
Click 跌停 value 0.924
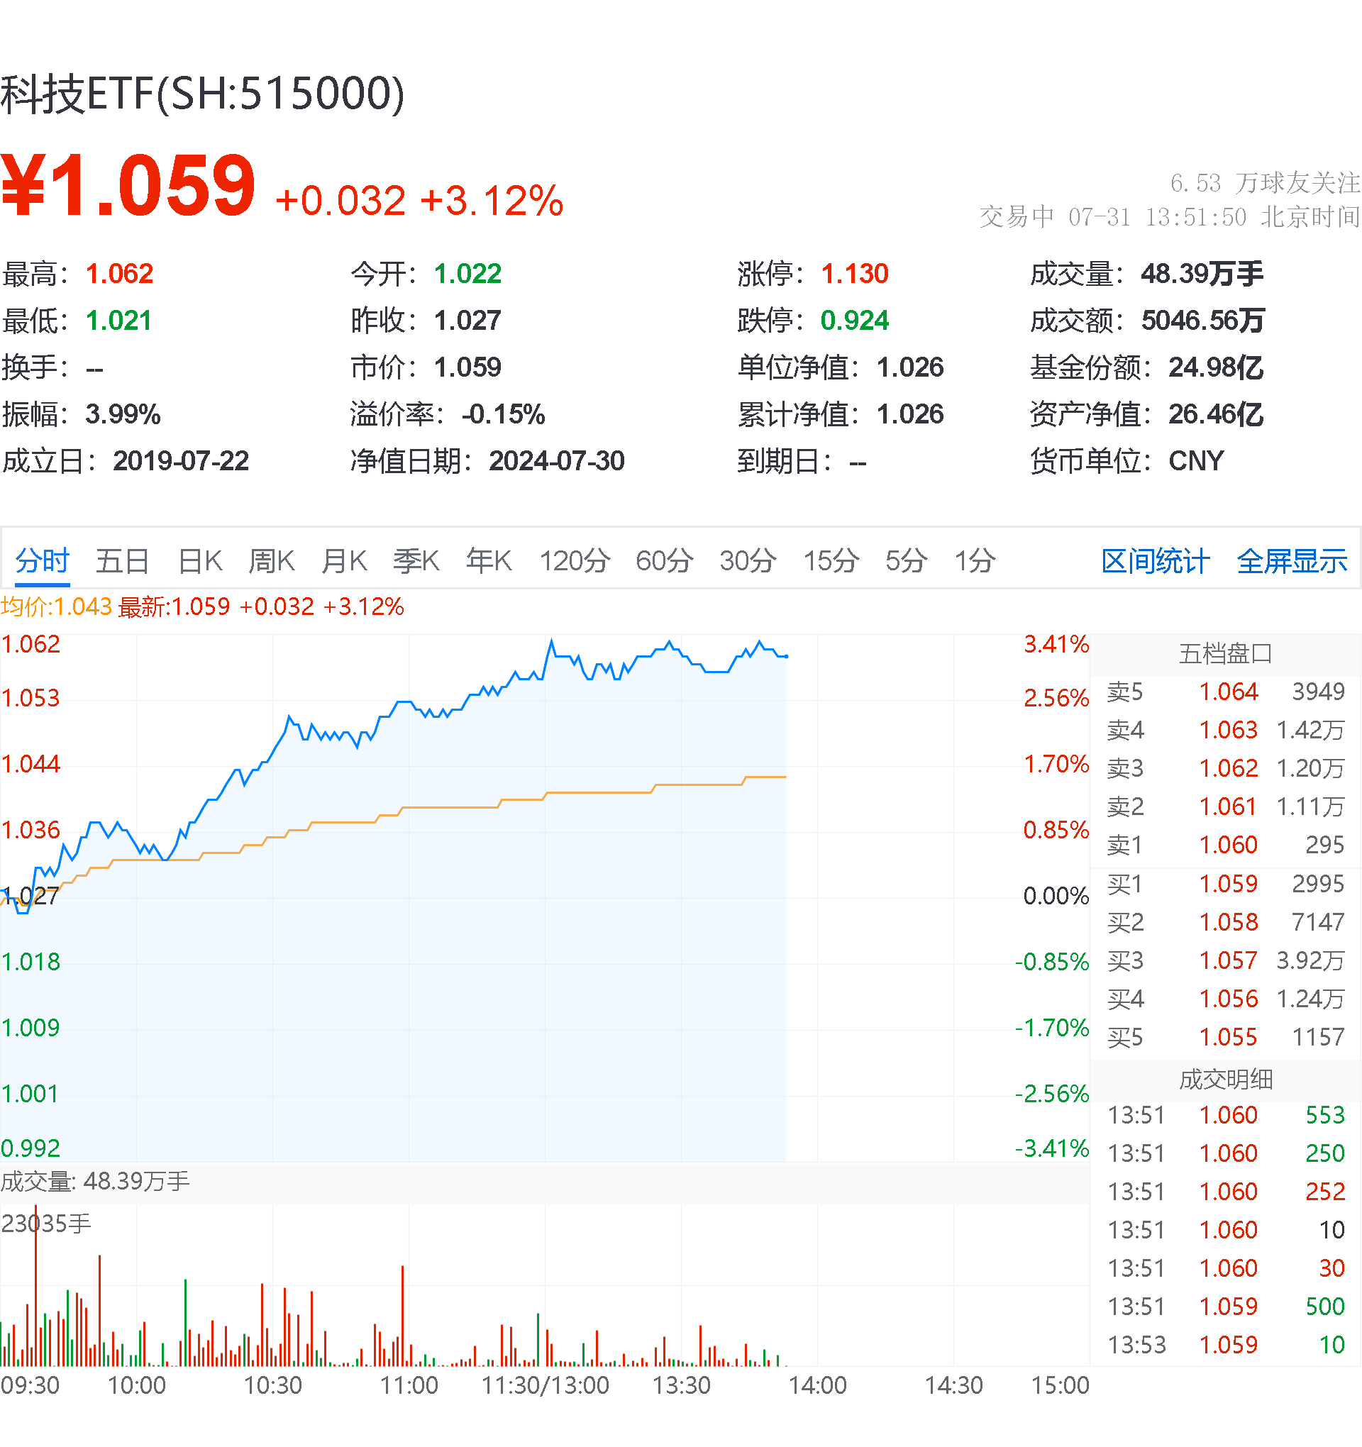pyautogui.click(x=855, y=321)
